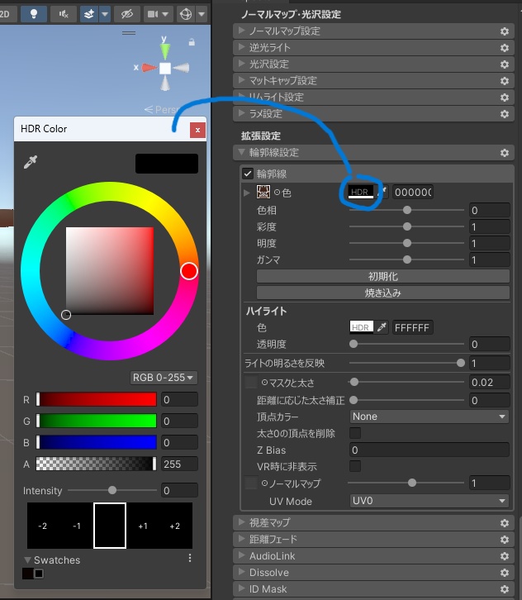
Task: Open gear settings for ラメ設定
Action: coord(505,114)
